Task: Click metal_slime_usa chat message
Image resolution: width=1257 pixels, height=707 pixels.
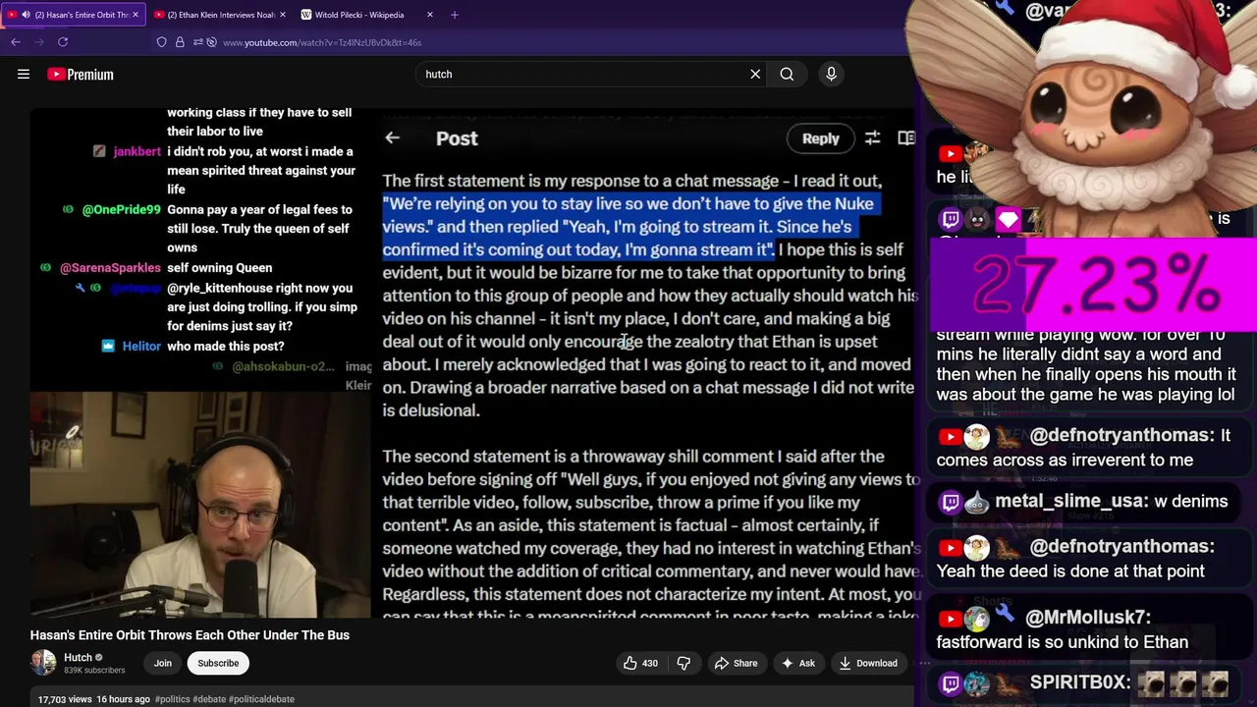Action: [1084, 501]
